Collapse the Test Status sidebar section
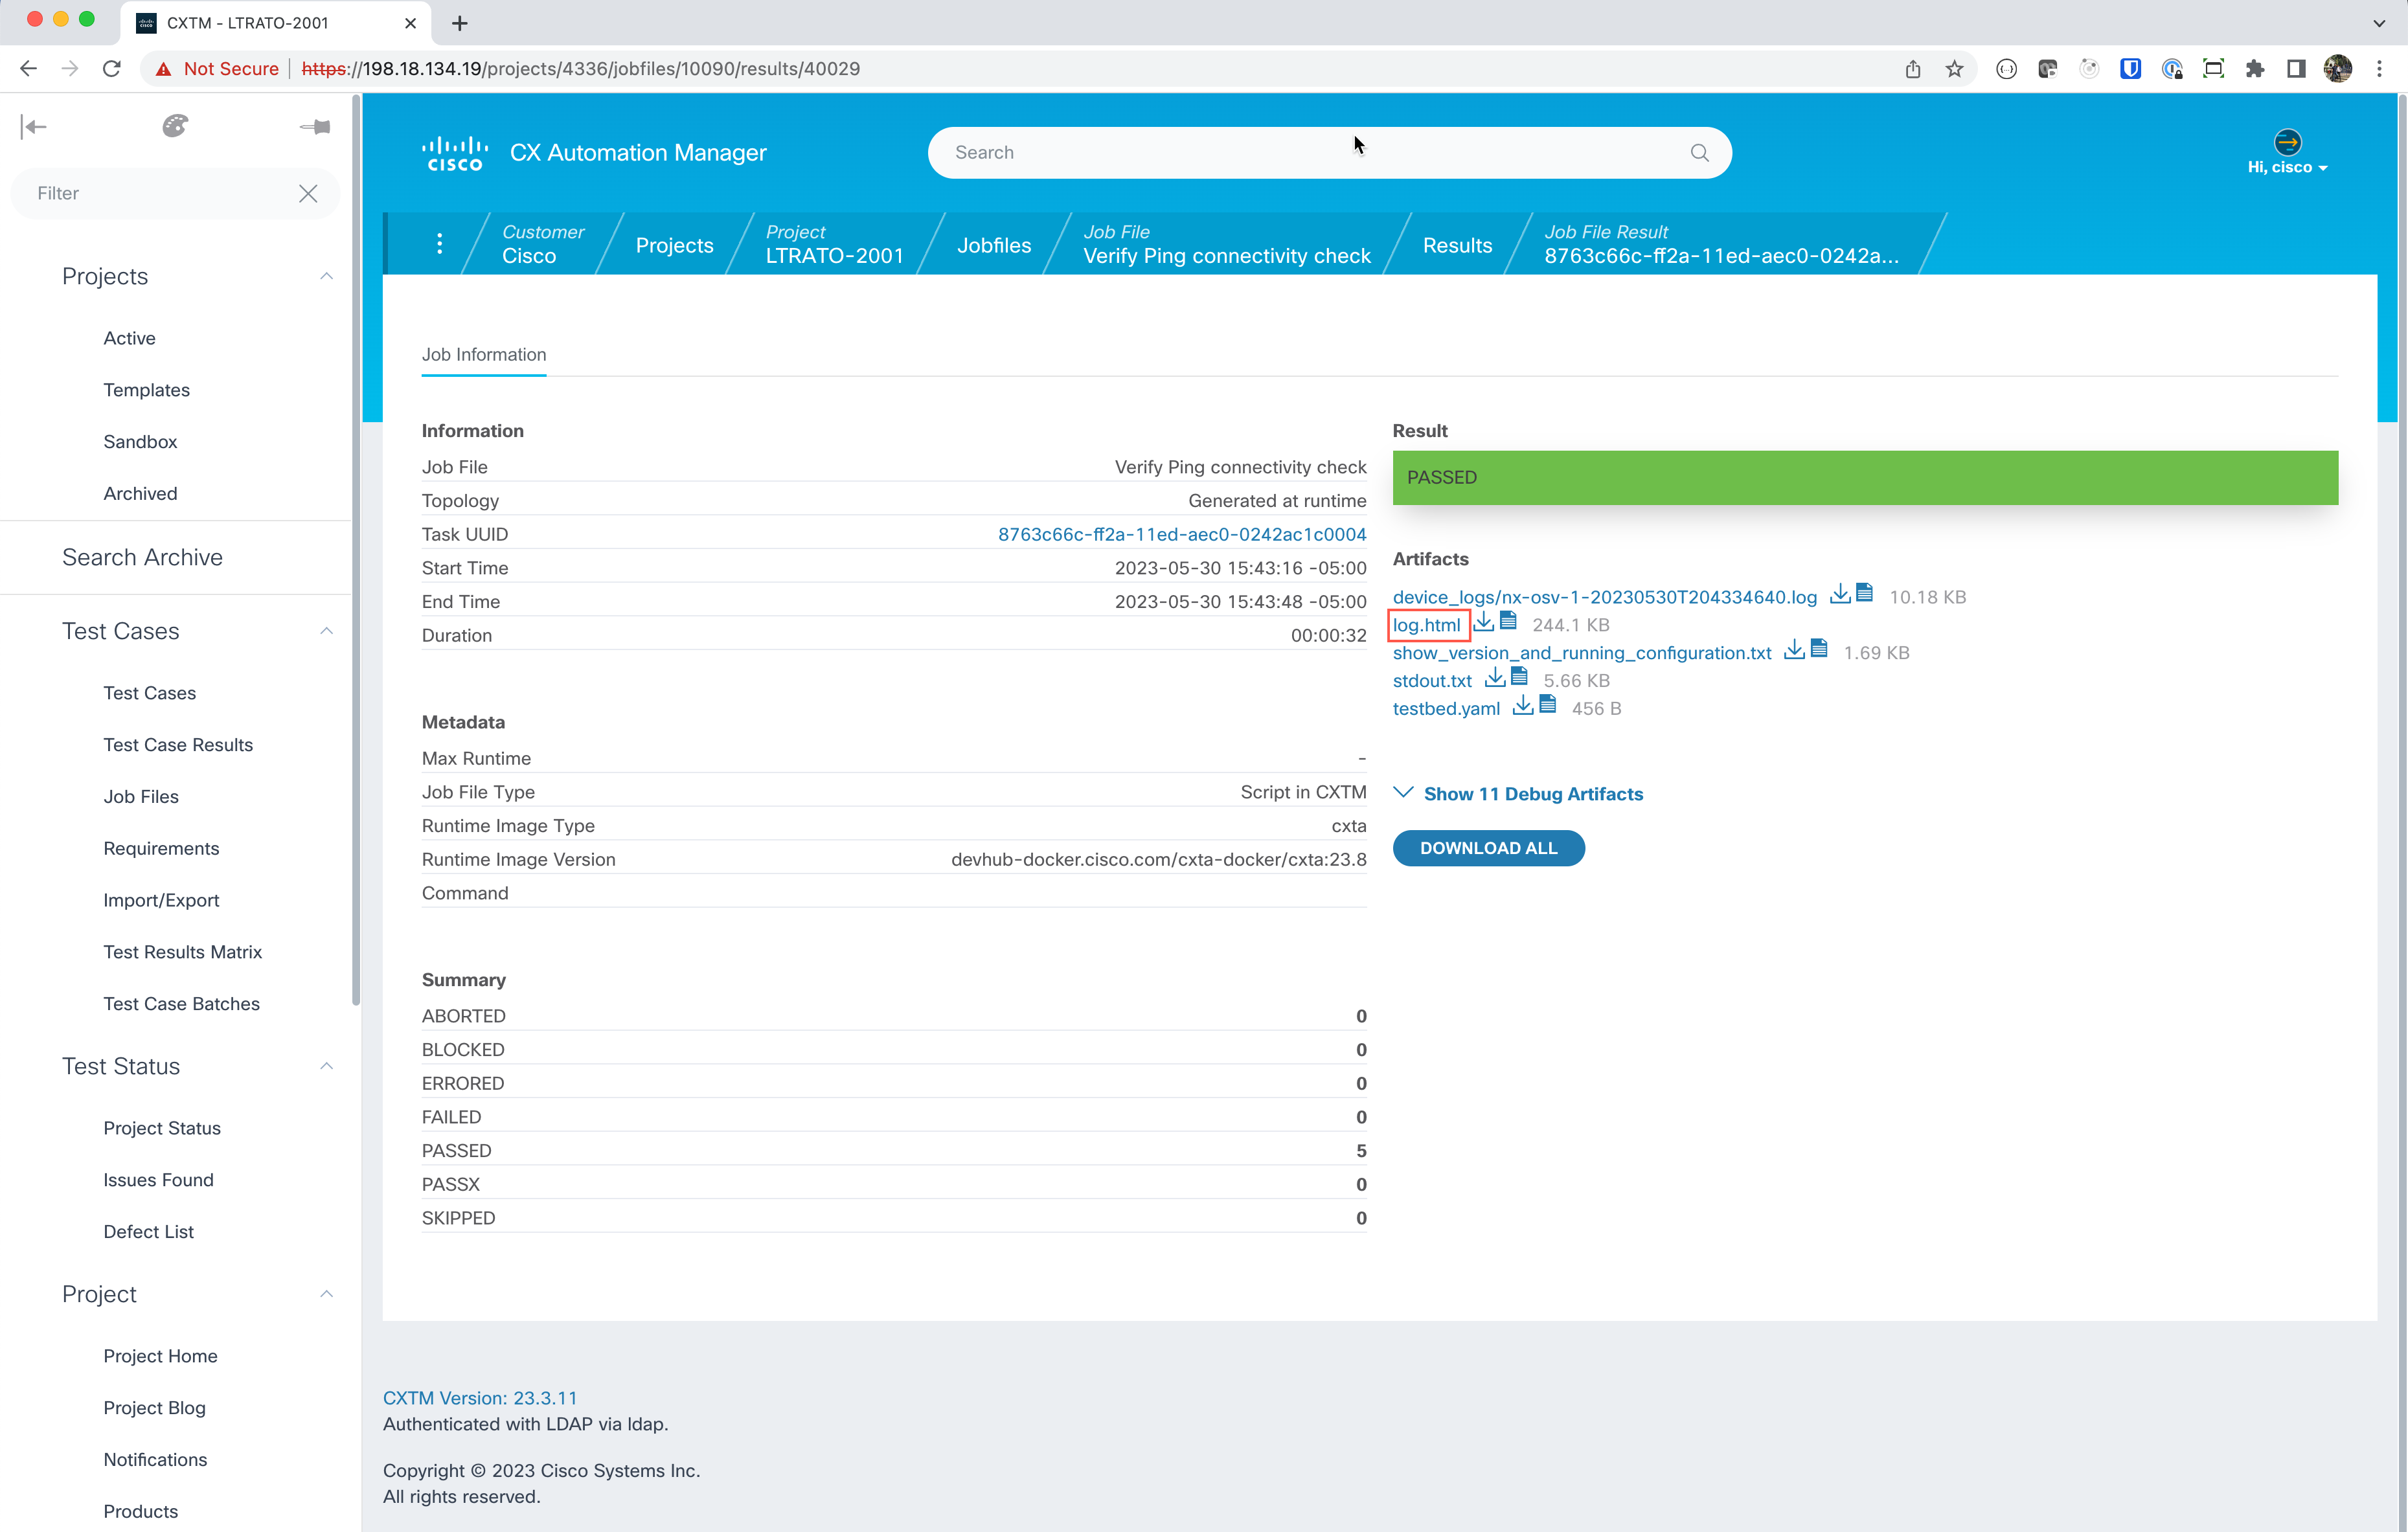Screen dimensions: 2408x1532 326,1066
